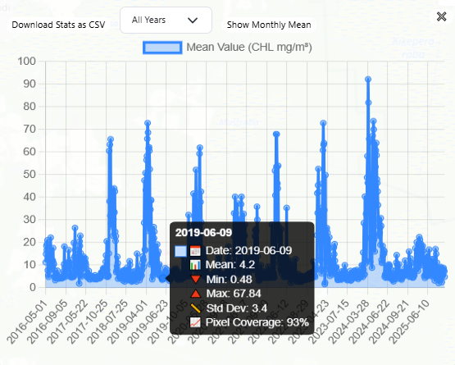The height and width of the screenshot is (365, 455).
Task: Click the Mean Value (CHL mg/m³) legend label
Action: 249,47
